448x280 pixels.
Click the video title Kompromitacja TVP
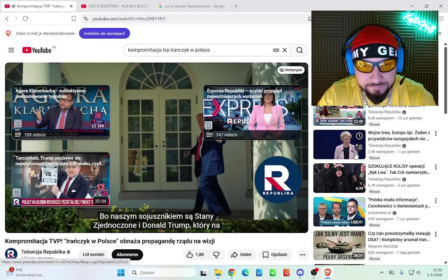[x=110, y=241]
